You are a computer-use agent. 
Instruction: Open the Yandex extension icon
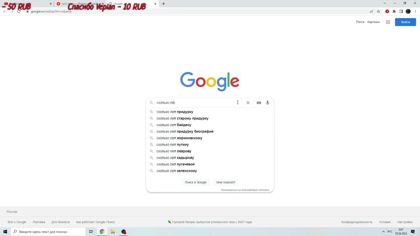click(387, 11)
